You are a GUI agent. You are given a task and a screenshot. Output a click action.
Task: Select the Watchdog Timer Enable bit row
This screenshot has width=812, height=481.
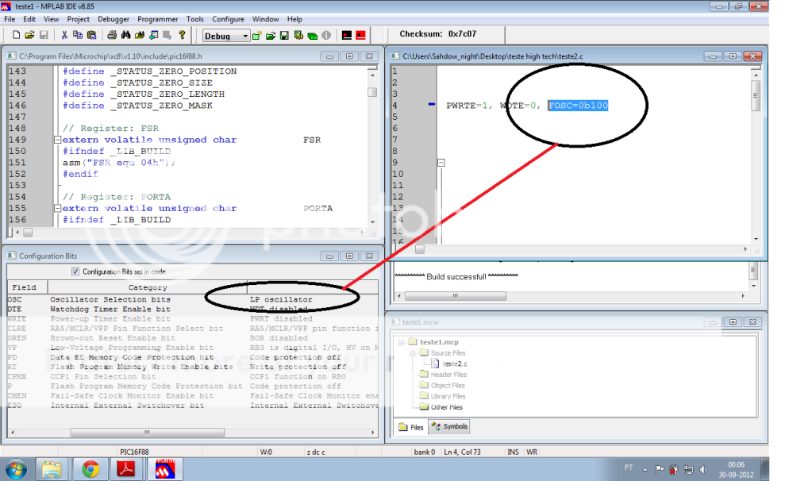click(x=193, y=309)
